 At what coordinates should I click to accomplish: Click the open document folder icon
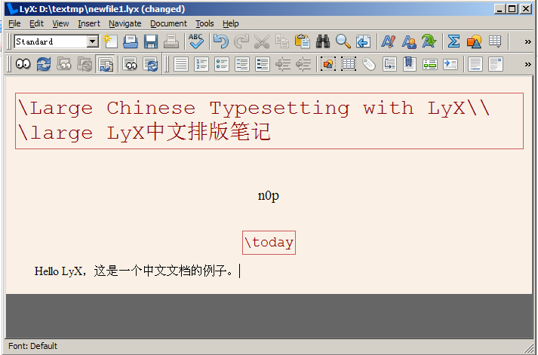(131, 41)
